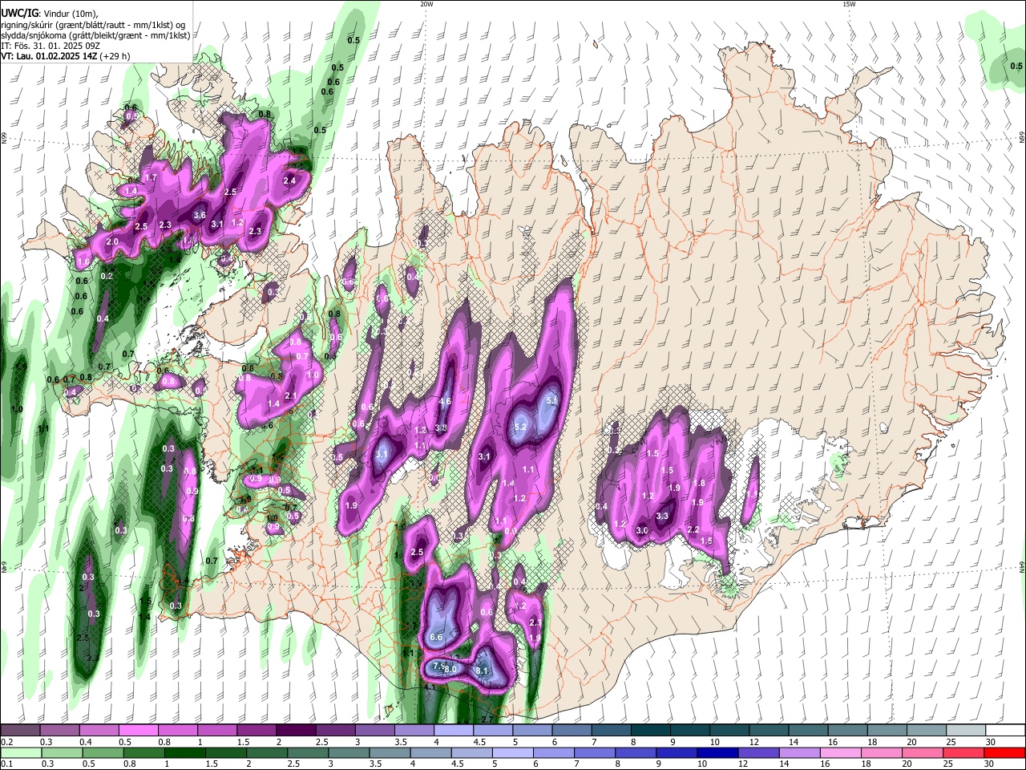Click the '4.6' precipitation value on the map
The height and width of the screenshot is (770, 1026).
[446, 401]
